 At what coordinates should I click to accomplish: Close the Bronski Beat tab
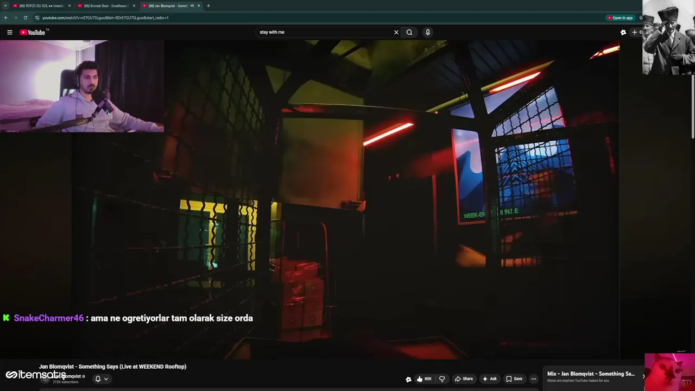tap(134, 5)
